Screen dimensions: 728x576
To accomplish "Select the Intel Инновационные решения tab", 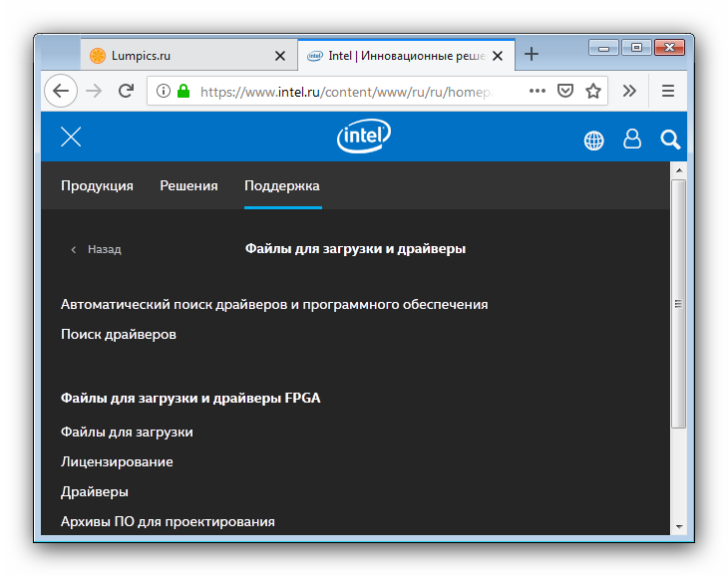I will pos(406,55).
